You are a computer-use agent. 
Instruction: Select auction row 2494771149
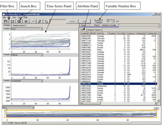click(119, 41)
